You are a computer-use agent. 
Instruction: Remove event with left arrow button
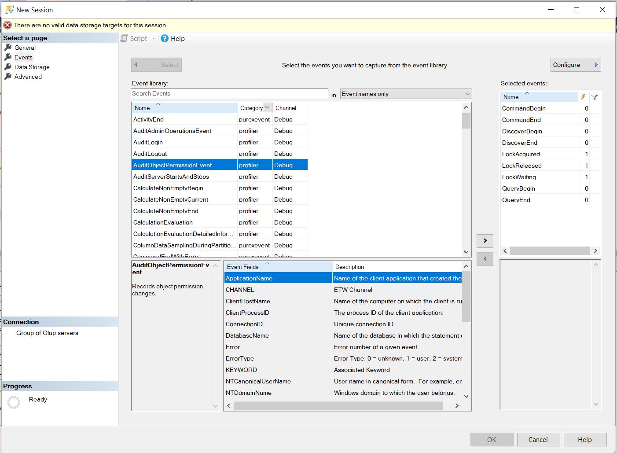(485, 259)
